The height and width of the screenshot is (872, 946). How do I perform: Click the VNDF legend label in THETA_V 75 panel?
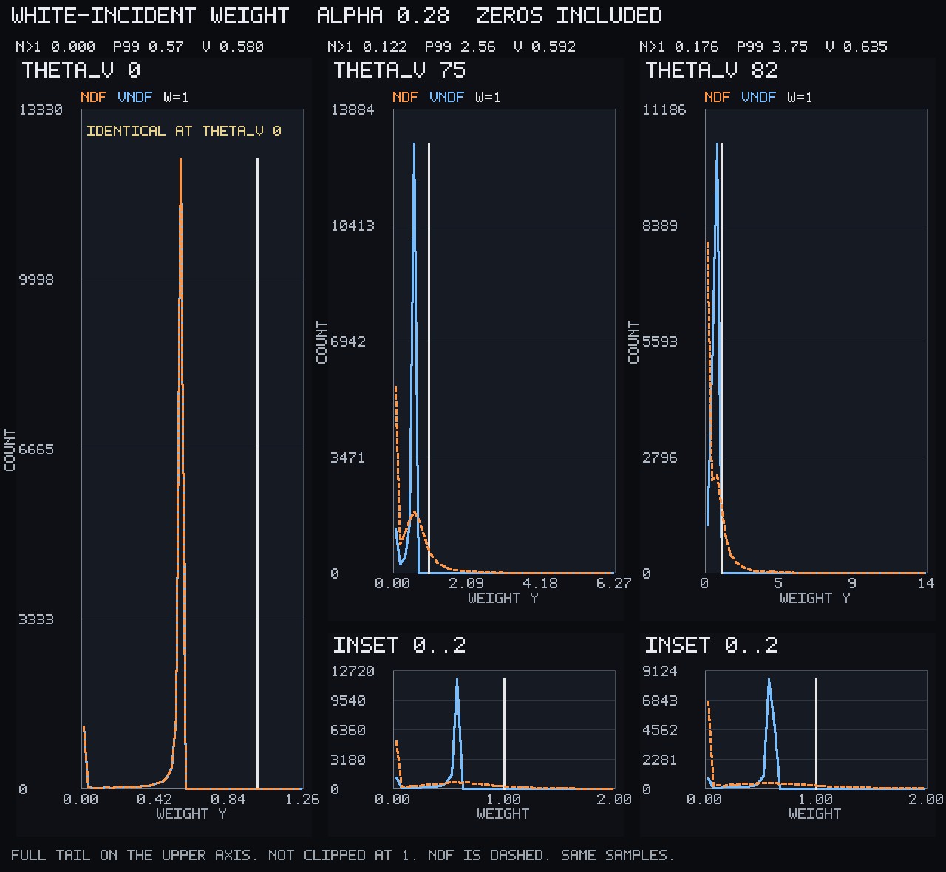(x=446, y=97)
